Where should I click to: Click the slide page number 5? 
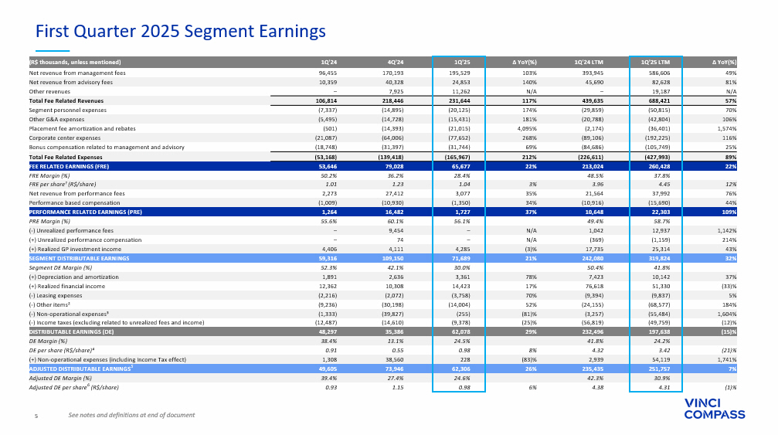pyautogui.click(x=36, y=416)
